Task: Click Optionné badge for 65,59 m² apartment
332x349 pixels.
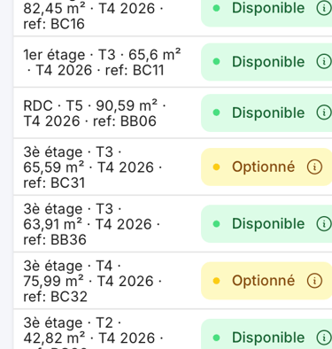Action: pos(266,167)
